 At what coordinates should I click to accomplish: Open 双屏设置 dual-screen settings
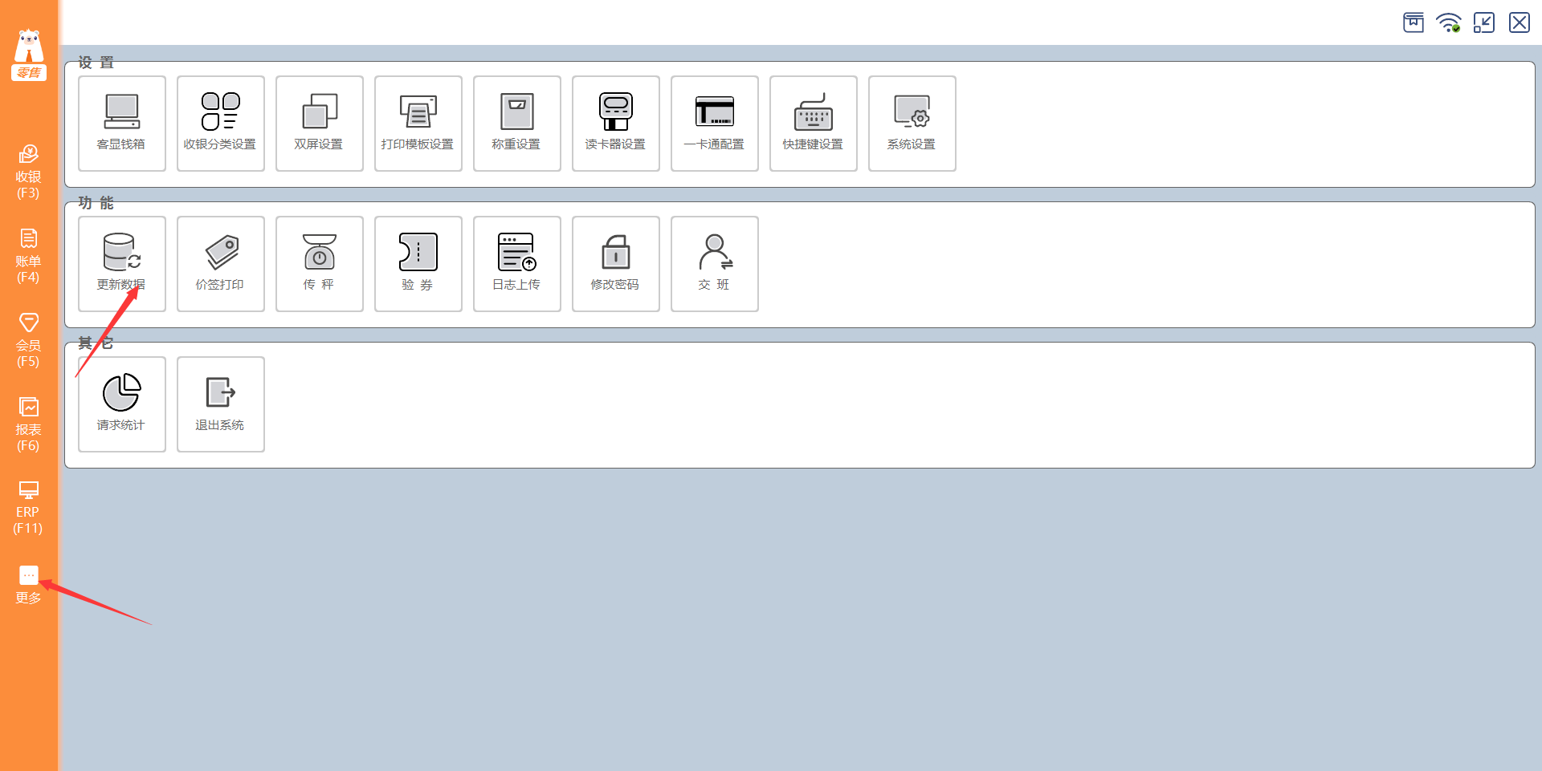point(320,124)
